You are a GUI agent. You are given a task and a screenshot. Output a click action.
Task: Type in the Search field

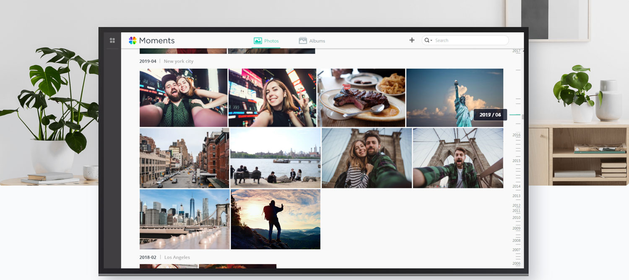click(470, 41)
